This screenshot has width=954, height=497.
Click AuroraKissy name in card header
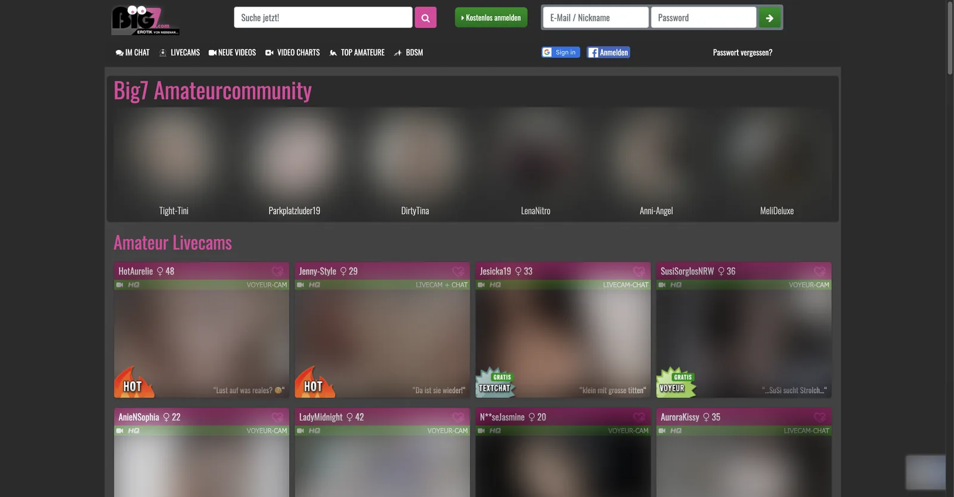click(x=680, y=417)
